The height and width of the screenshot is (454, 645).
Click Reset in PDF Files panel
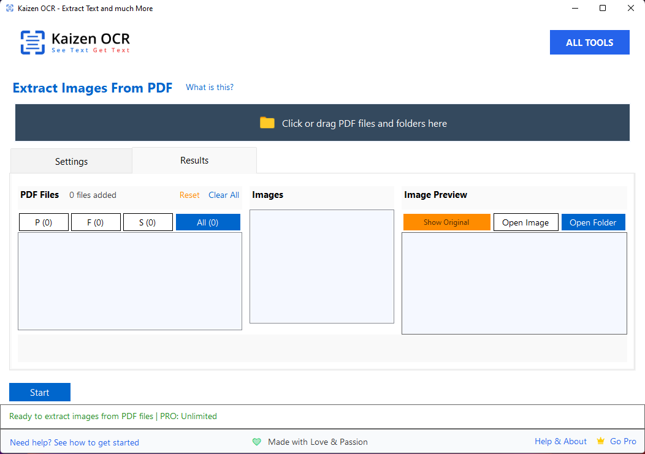pyautogui.click(x=189, y=195)
